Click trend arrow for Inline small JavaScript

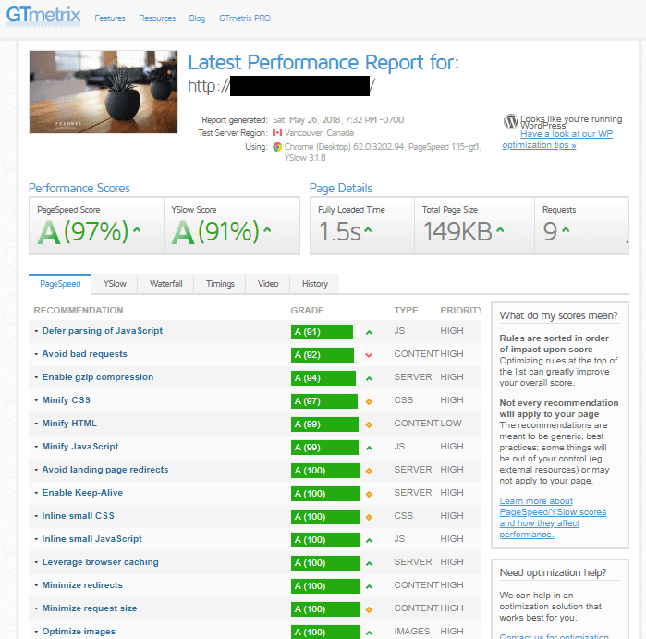point(369,540)
